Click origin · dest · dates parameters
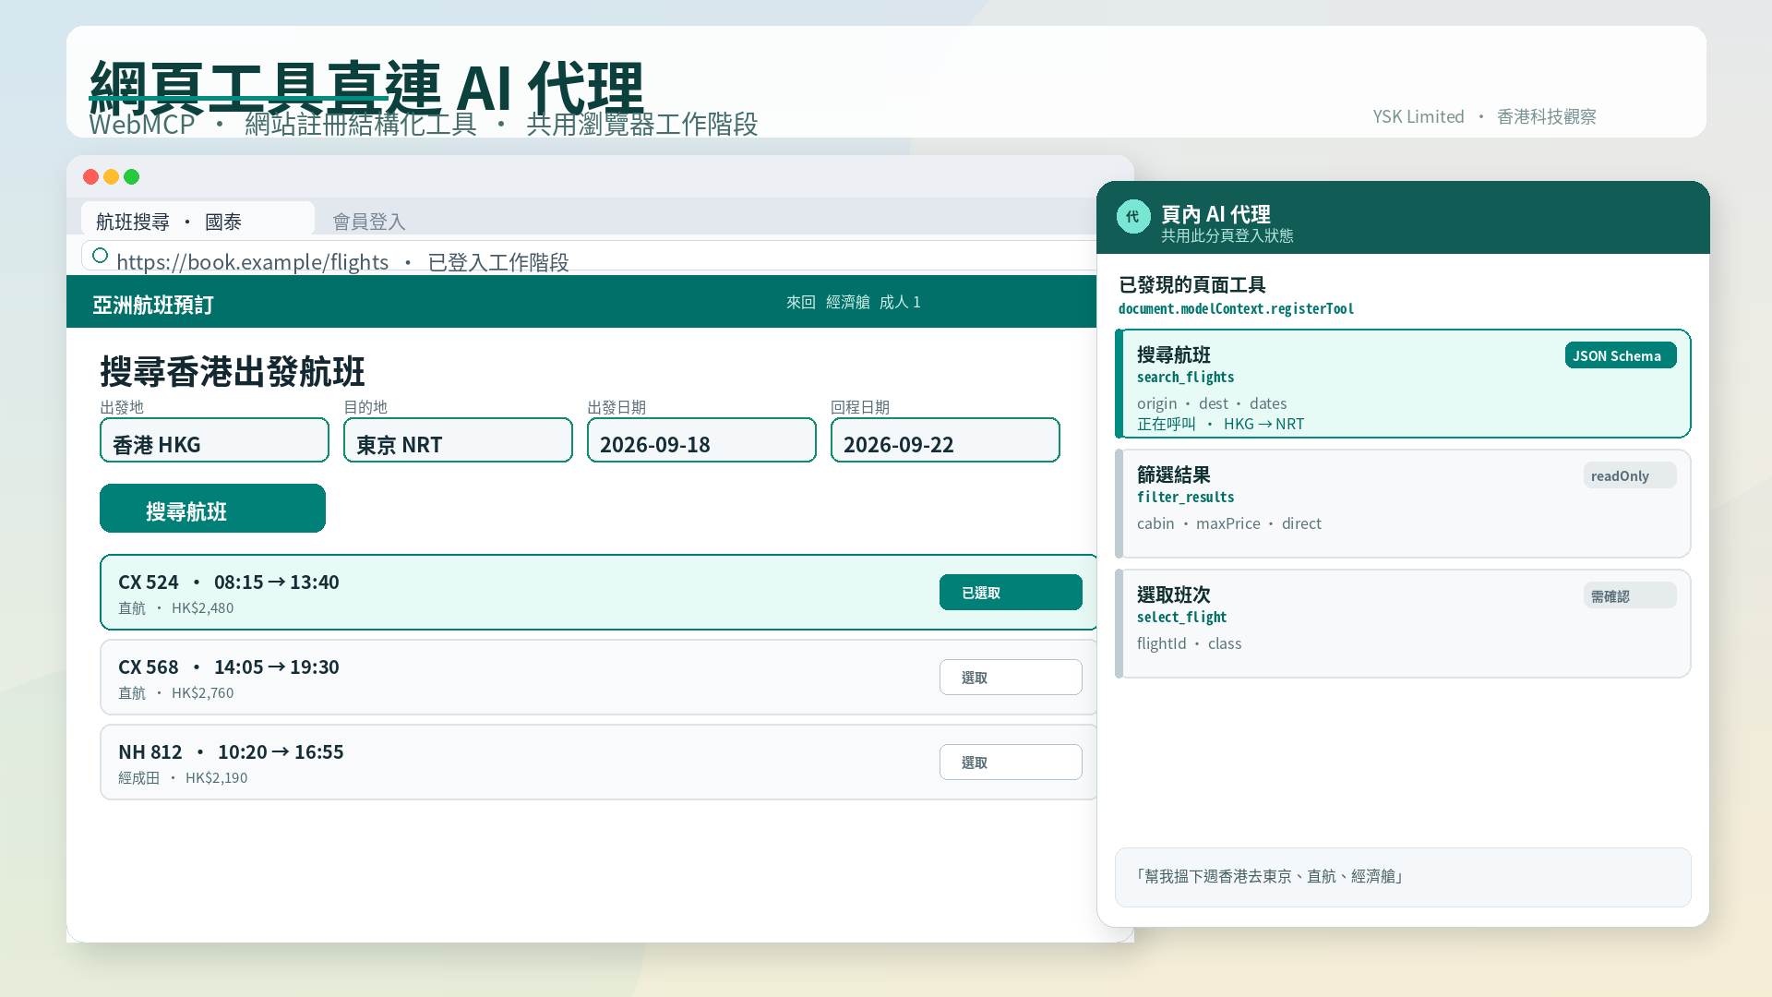This screenshot has width=1772, height=997. pyautogui.click(x=1212, y=403)
